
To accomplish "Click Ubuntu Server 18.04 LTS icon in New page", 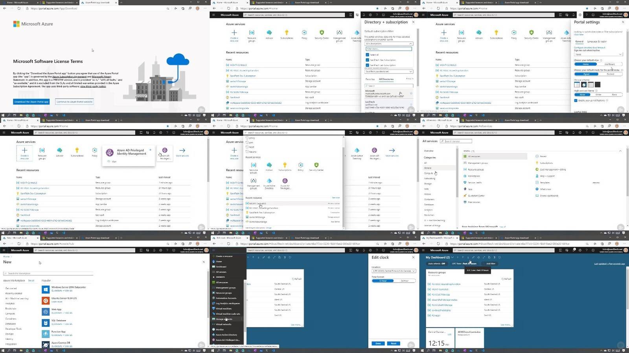I will (x=46, y=300).
